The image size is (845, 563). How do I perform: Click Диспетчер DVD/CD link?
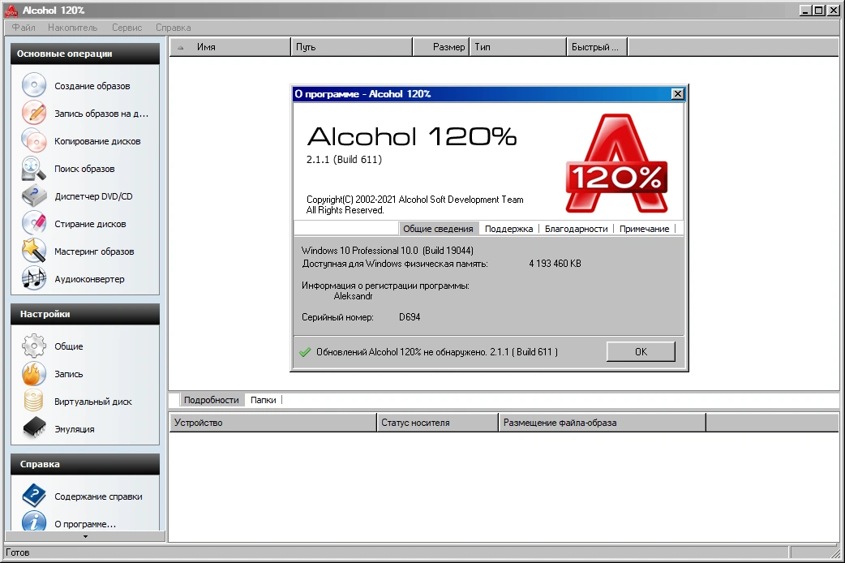pyautogui.click(x=94, y=196)
